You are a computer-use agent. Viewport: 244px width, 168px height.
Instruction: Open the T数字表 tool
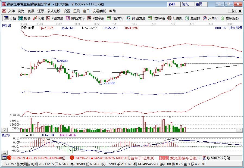point(157,18)
